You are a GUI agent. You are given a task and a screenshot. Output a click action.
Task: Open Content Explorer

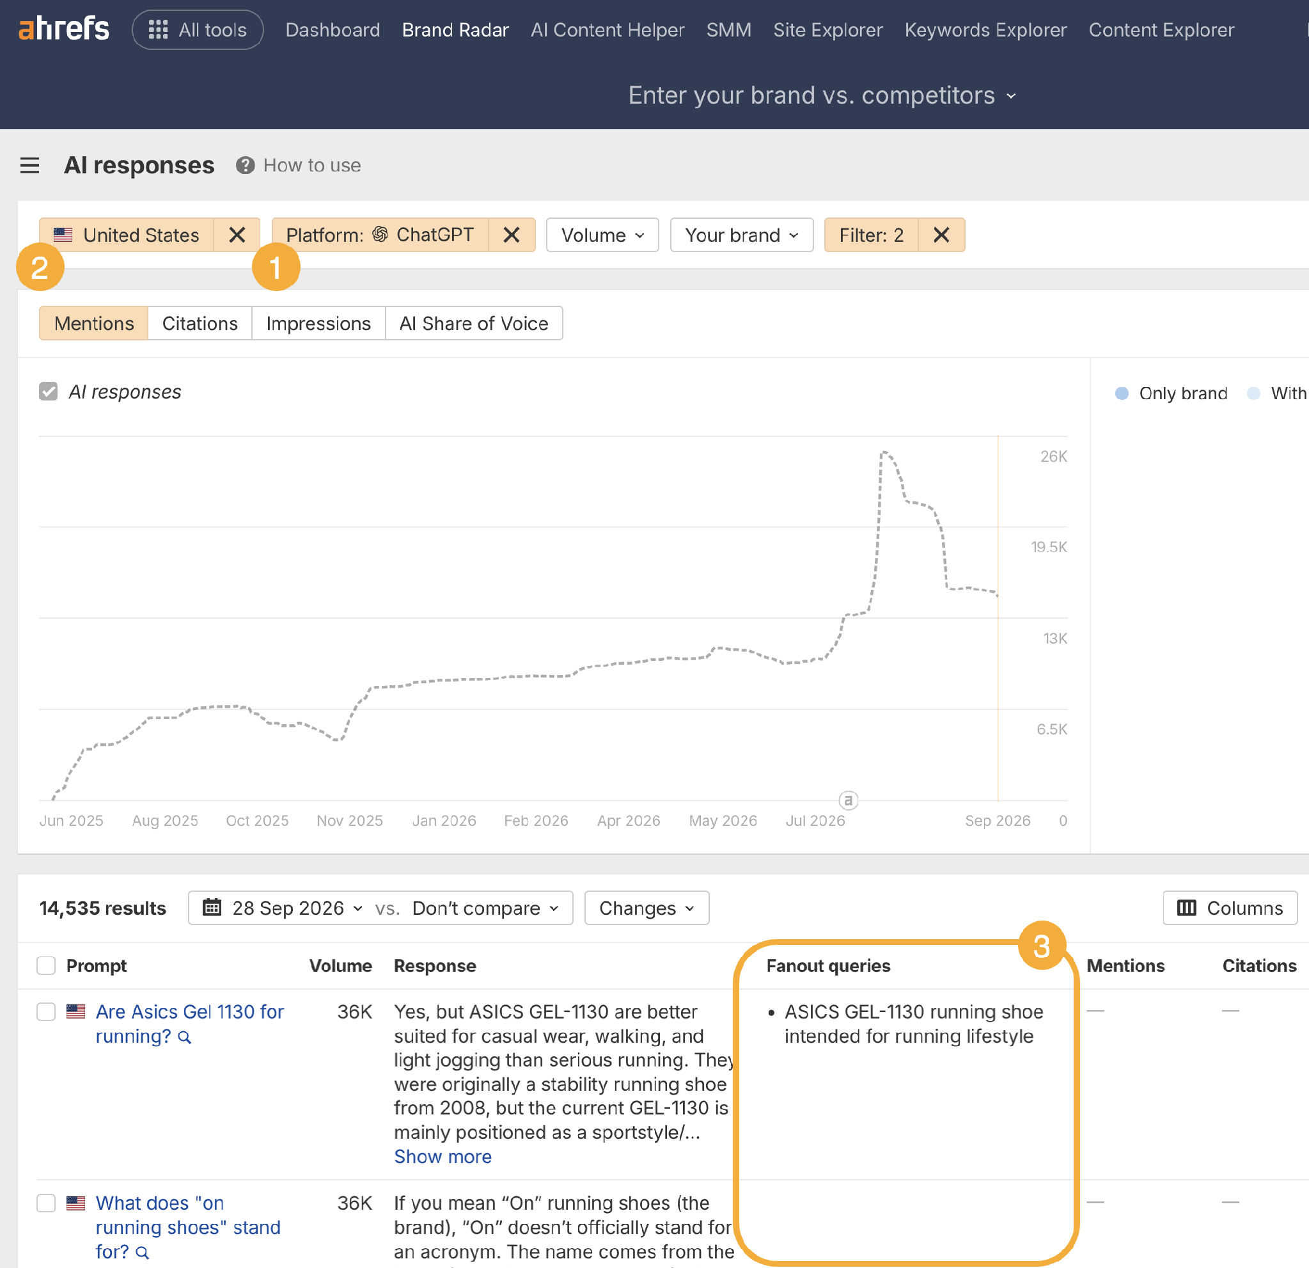click(x=1161, y=29)
